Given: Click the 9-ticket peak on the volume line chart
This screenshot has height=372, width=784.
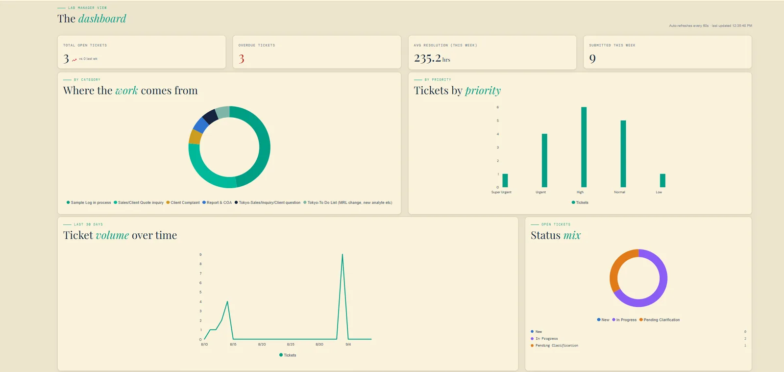Looking at the screenshot, I should coord(342,254).
